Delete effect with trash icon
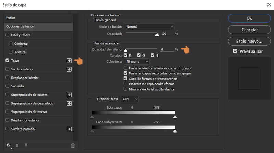Image resolution: width=274 pixels, height=153 pixels. (73, 145)
